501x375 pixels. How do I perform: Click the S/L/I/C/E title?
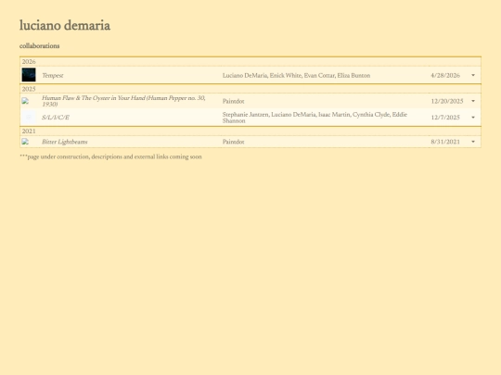(x=56, y=118)
